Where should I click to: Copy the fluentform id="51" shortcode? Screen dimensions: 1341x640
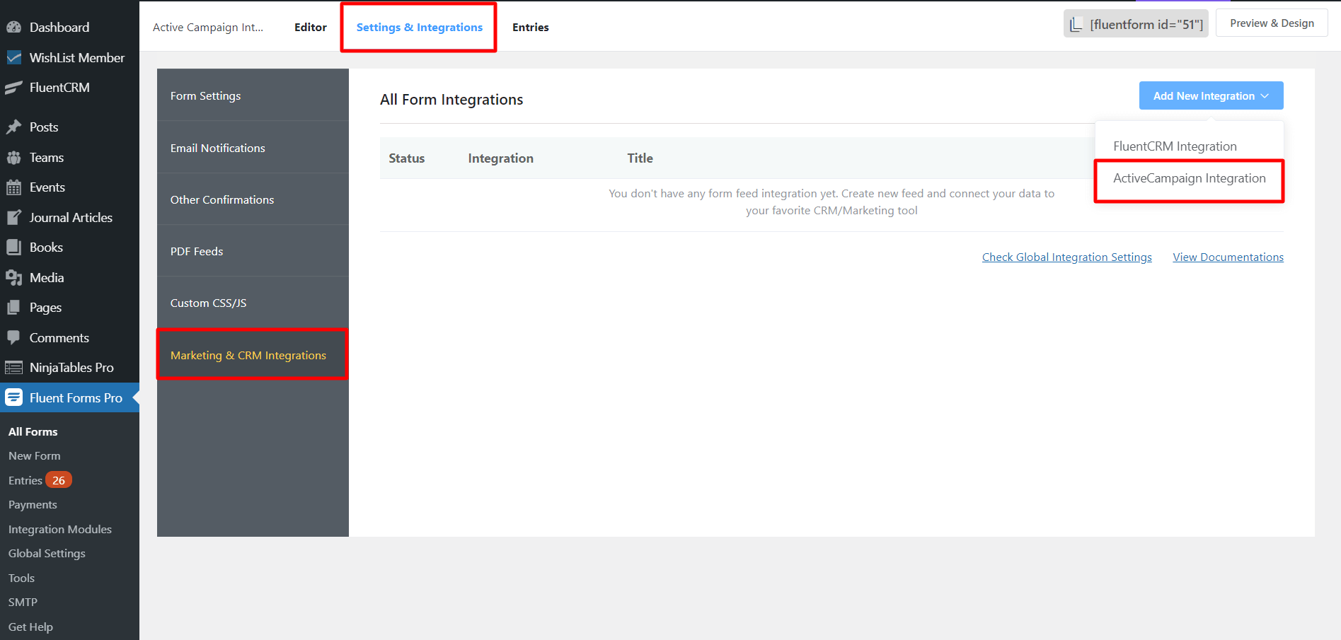1136,24
